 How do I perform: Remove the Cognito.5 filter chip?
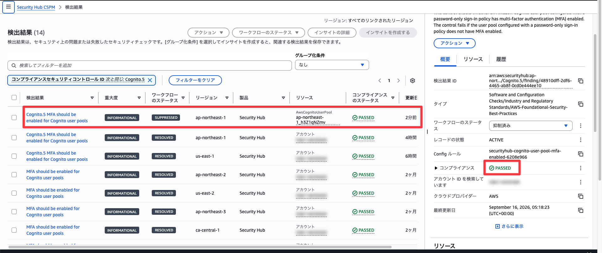[x=150, y=80]
